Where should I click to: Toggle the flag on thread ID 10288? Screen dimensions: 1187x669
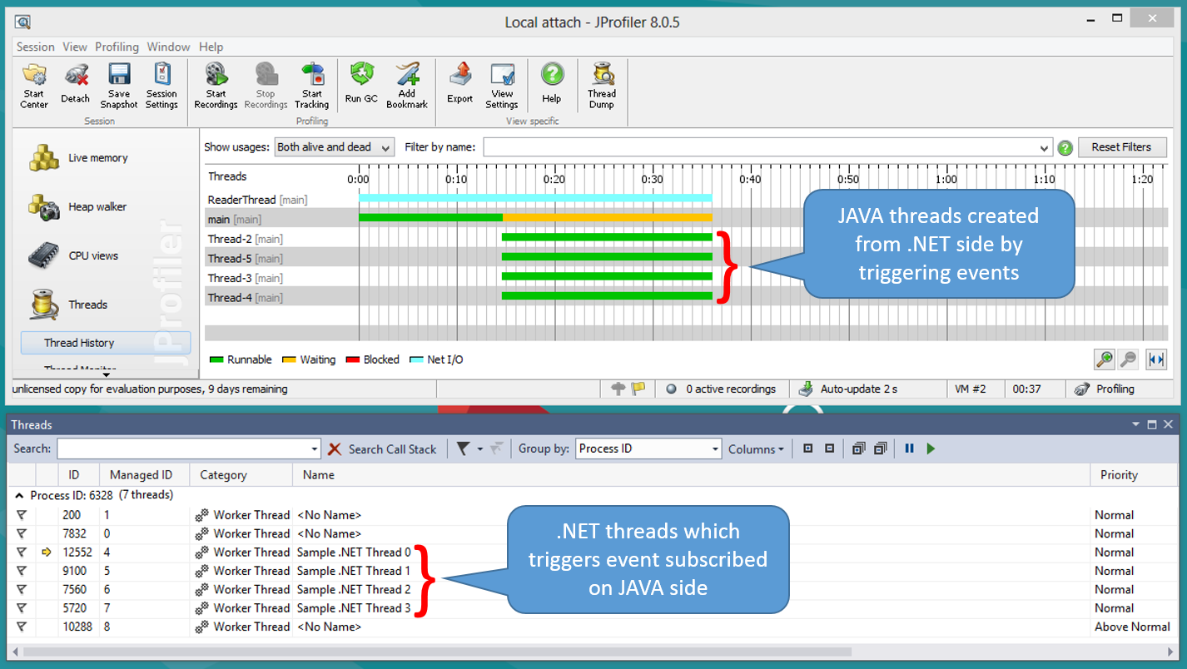(x=22, y=627)
